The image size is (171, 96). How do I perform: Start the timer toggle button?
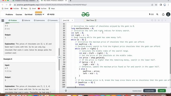pyautogui.click(x=90, y=20)
